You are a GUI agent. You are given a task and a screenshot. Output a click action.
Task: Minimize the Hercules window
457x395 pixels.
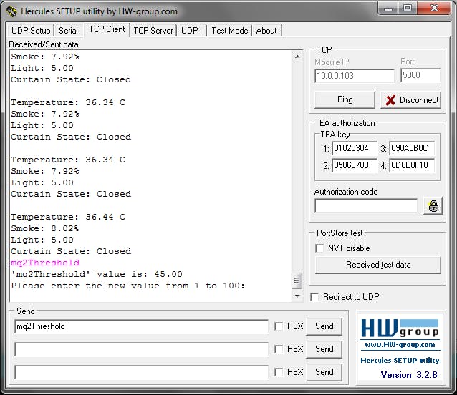click(x=388, y=9)
